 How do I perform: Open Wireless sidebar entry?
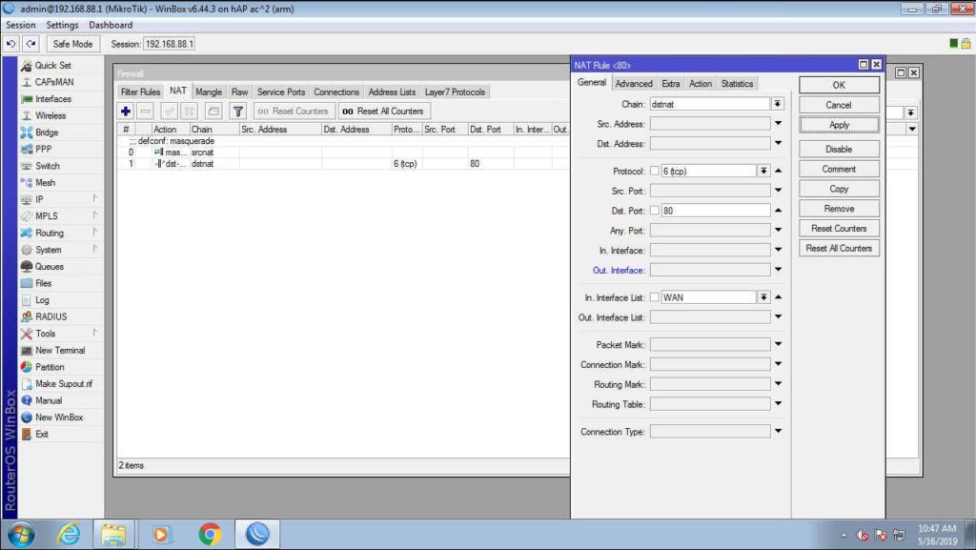pyautogui.click(x=50, y=115)
